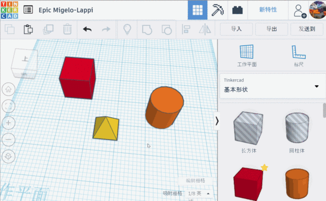Click the Zoom out minus button
The height and width of the screenshot is (201, 326).
[x=8, y=140]
